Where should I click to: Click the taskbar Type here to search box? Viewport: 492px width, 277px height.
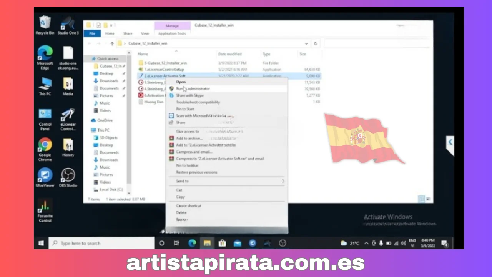pos(101,243)
